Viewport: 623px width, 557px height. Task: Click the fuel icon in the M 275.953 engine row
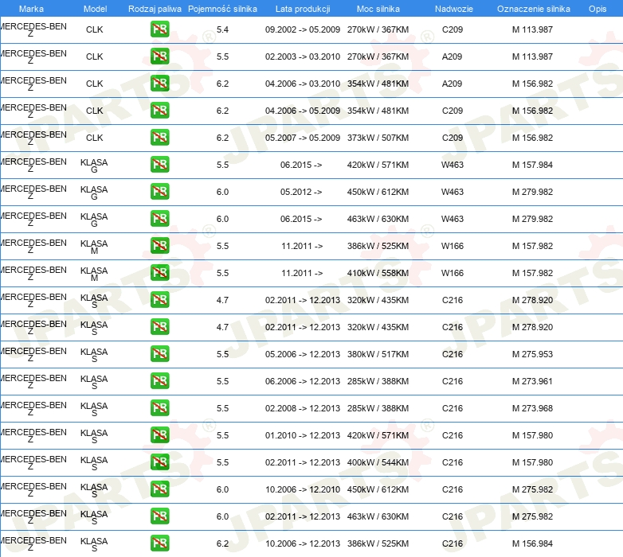click(159, 354)
